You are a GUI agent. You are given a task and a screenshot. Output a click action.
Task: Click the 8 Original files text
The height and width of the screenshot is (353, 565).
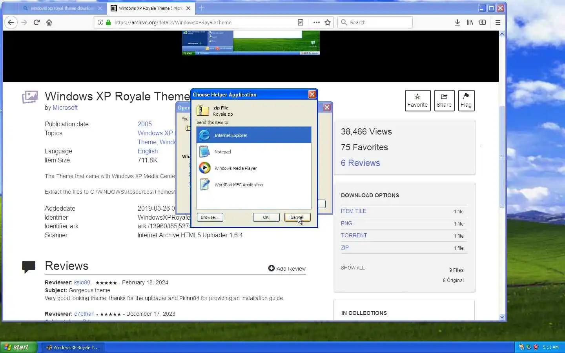453,280
